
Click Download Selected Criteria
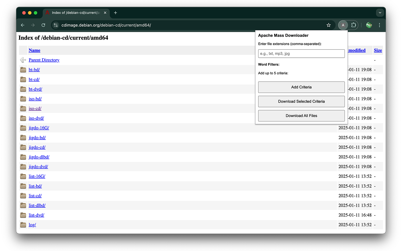click(301, 101)
